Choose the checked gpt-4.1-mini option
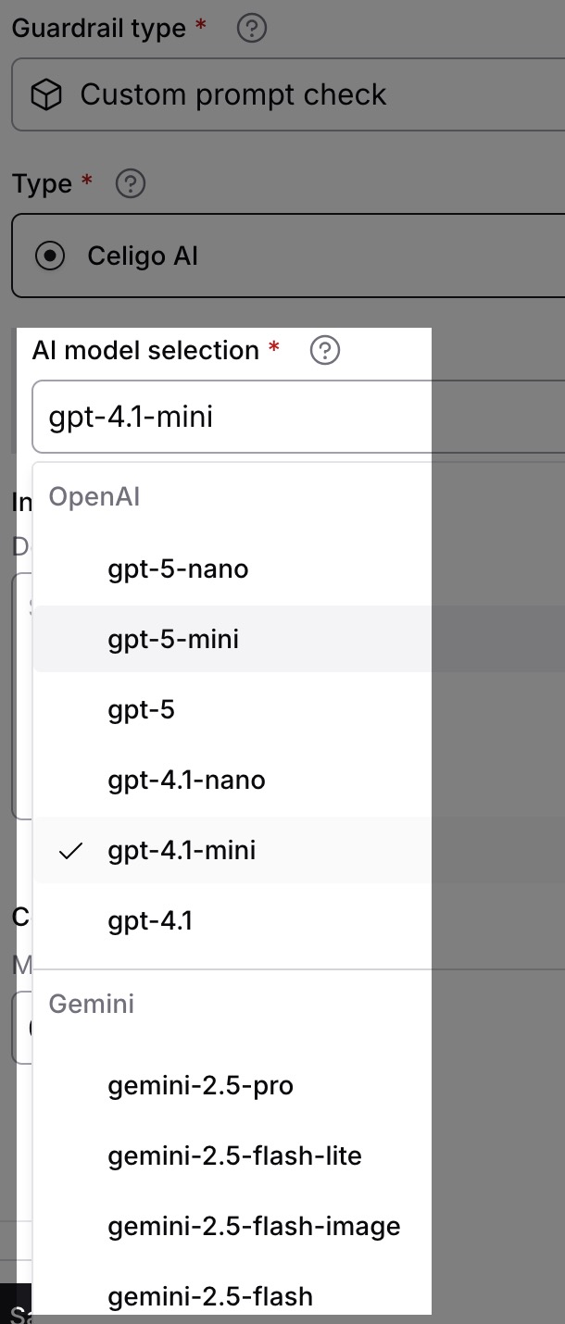Viewport: 565px width, 1324px height. (x=232, y=850)
